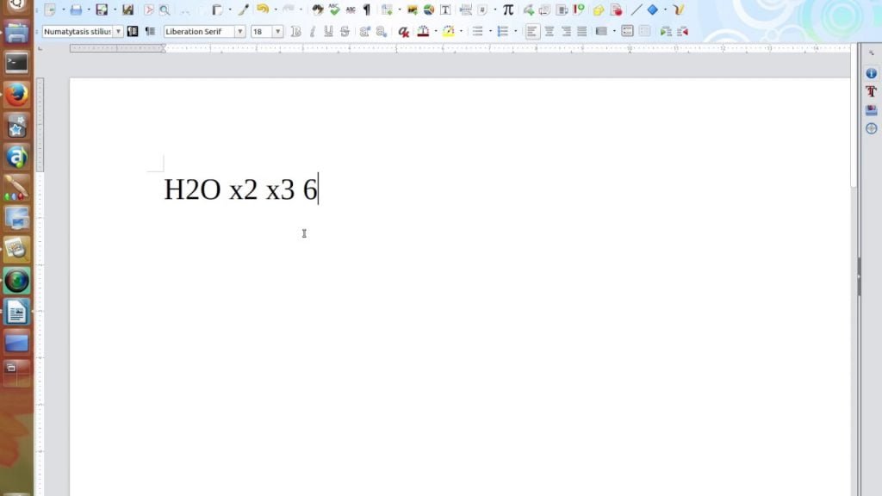
Task: Select the Line drawing tool
Action: (637, 9)
